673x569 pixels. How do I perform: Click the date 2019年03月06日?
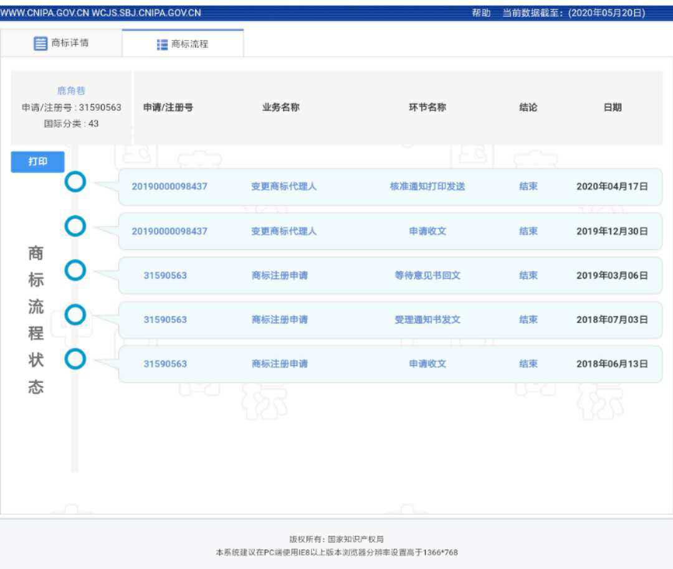point(612,275)
